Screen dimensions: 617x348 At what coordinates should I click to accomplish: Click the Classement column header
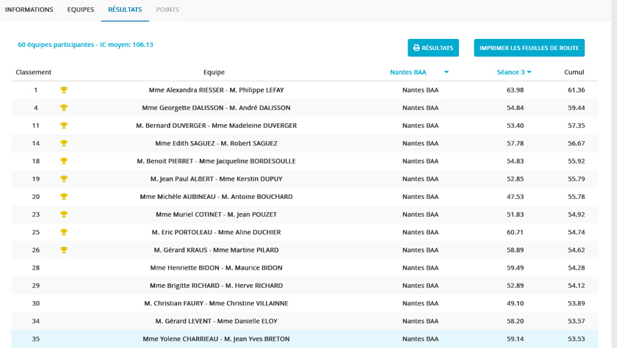(34, 72)
